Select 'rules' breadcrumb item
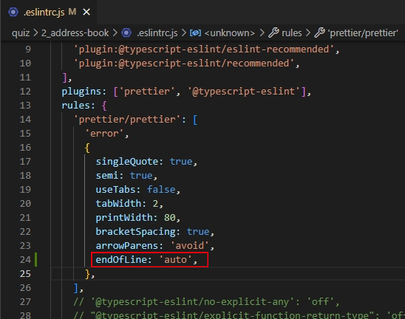Image resolution: width=405 pixels, height=319 pixels. [x=292, y=33]
